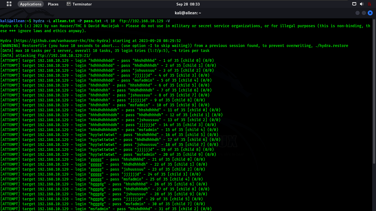
Task: Click the wired network status icon
Action: tap(354, 4)
